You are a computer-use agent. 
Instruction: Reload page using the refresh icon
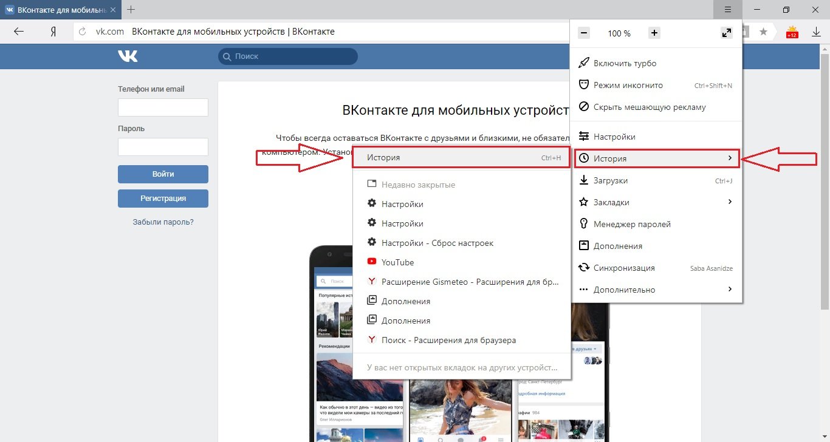click(83, 32)
